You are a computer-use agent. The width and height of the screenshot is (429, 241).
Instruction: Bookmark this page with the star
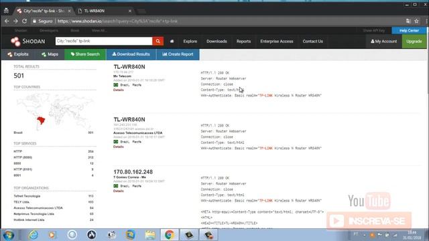(416, 21)
